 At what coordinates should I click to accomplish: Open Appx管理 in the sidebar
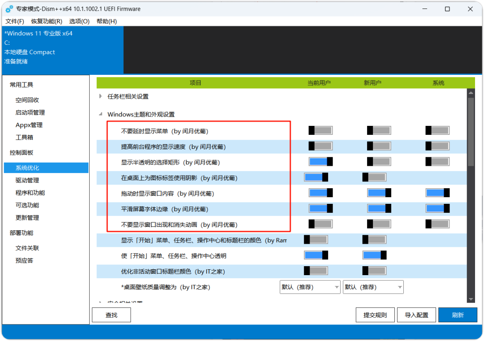[29, 125]
